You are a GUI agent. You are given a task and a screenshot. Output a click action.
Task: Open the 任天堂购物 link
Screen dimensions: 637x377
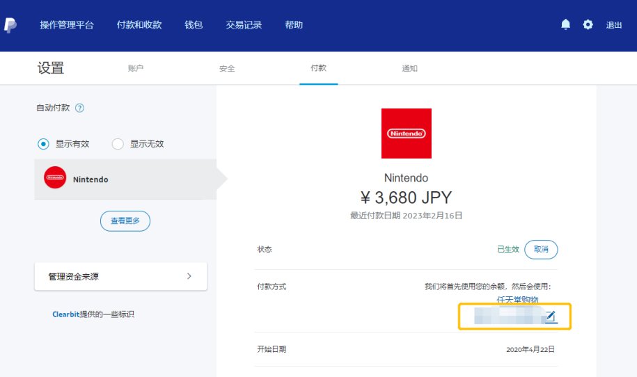(x=517, y=300)
